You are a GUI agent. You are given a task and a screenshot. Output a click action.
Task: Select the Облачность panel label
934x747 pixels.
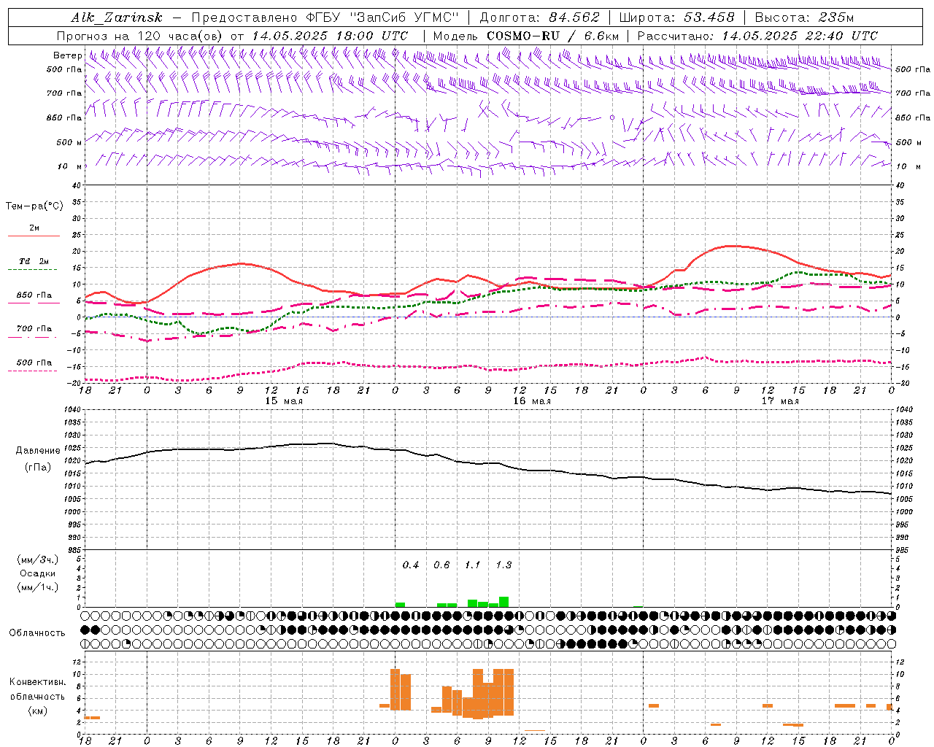tap(37, 633)
